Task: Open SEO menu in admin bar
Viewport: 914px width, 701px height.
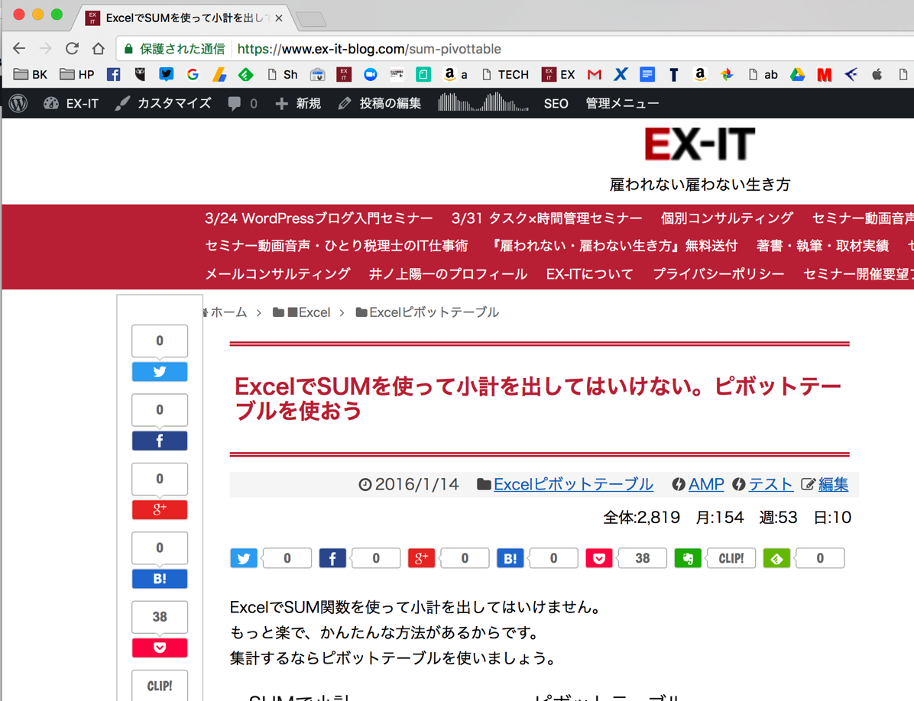Action: click(556, 104)
